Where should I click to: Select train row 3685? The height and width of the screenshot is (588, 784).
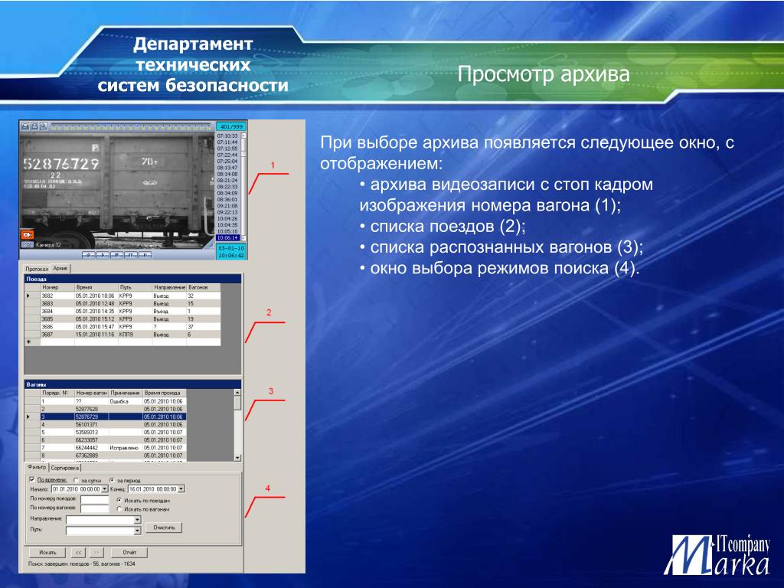(122, 319)
